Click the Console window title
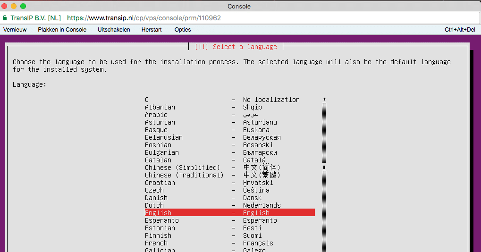Image resolution: width=481 pixels, height=252 pixels. [x=239, y=7]
